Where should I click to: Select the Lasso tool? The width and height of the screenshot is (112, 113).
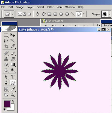tap(6, 41)
